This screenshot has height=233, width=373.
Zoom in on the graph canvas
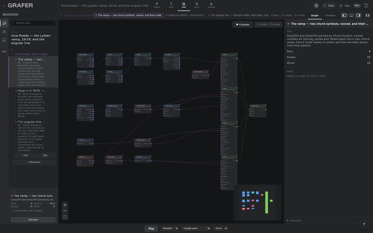pyautogui.click(x=65, y=205)
